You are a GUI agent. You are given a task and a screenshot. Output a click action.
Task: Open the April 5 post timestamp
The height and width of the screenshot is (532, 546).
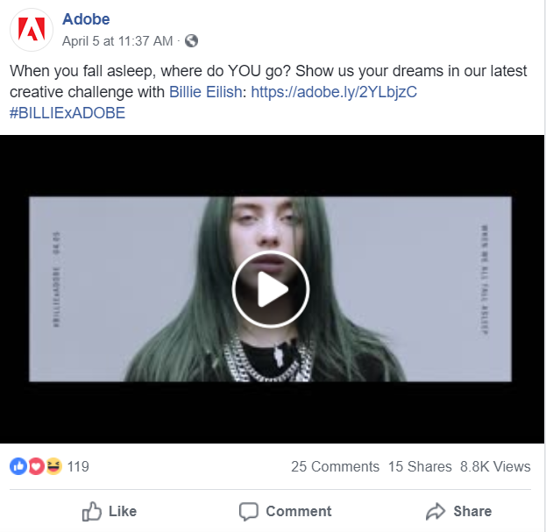click(x=117, y=41)
